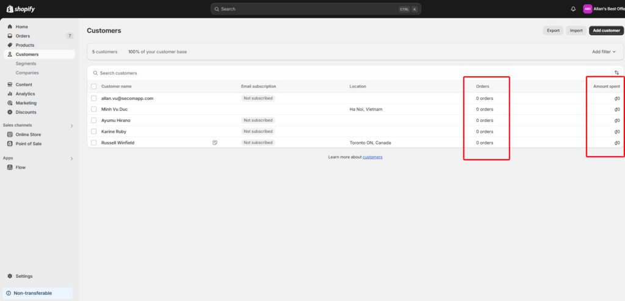This screenshot has width=625, height=301.
Task: Expand the Apps section chevron
Action: click(x=71, y=158)
